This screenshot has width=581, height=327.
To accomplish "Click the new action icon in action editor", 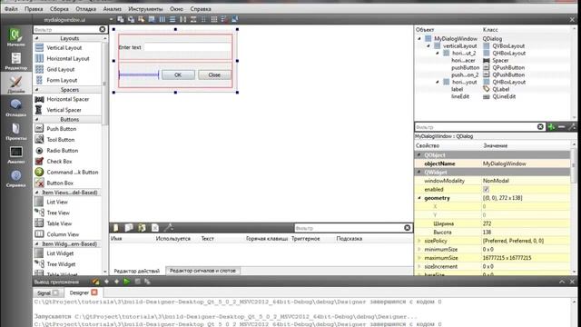I will click(x=116, y=228).
